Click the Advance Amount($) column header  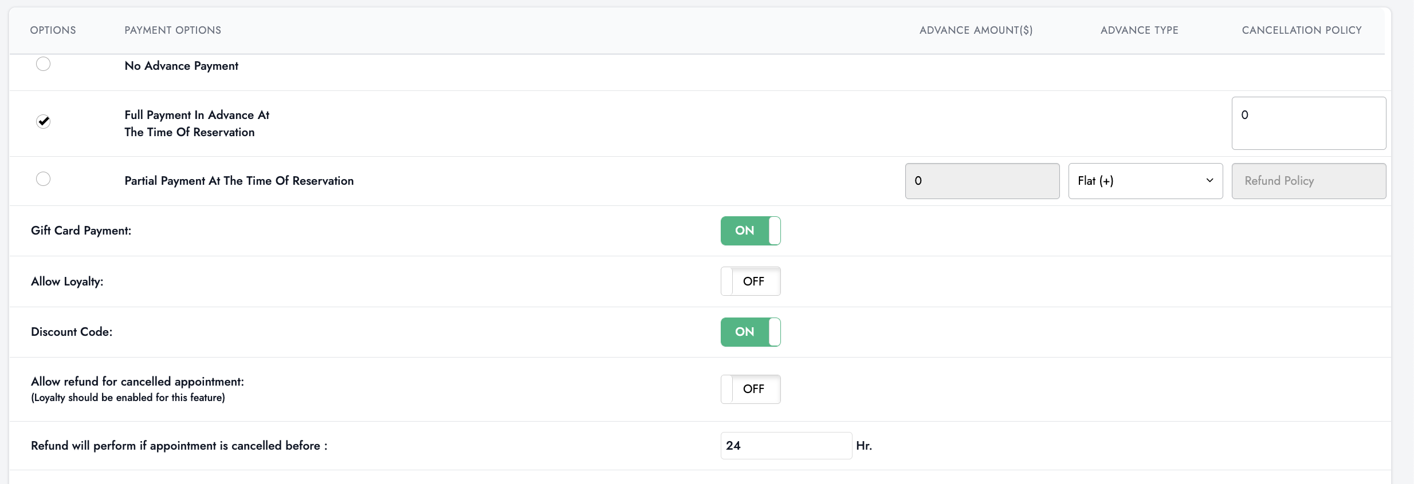976,30
